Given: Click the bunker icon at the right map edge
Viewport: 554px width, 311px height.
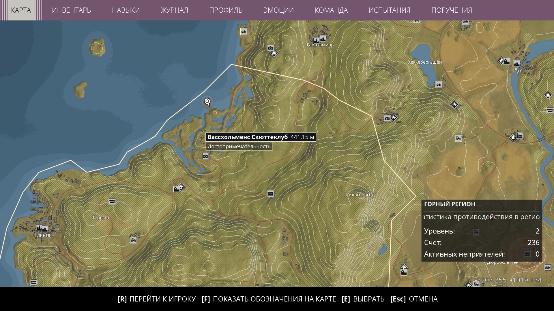Looking at the screenshot, I should pyautogui.click(x=550, y=111).
